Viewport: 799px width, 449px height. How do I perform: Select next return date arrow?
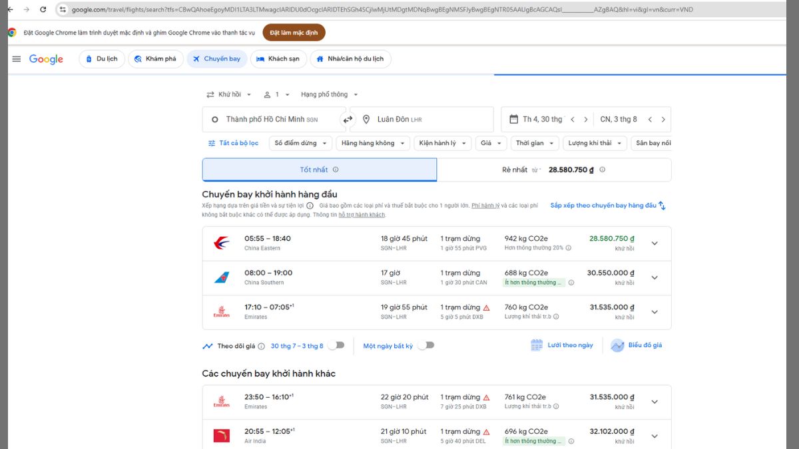pos(663,120)
